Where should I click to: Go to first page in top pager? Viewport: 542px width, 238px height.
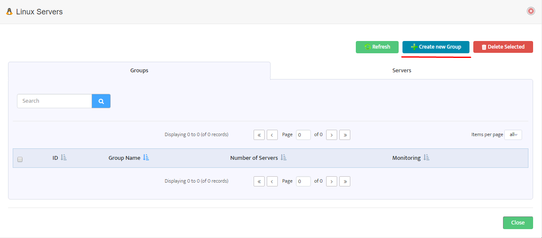tap(259, 135)
